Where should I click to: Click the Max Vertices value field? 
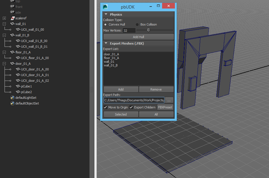click(129, 30)
